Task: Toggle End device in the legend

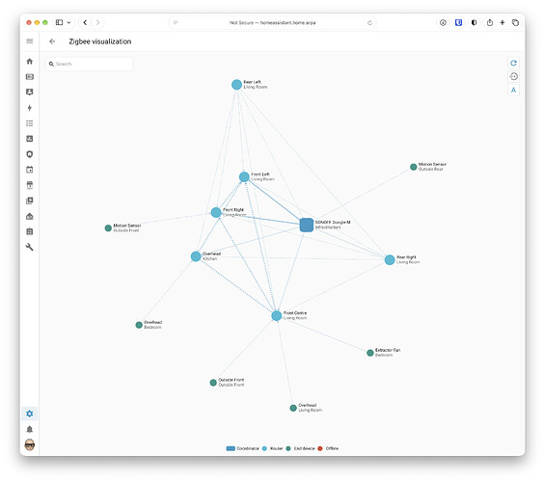Action: [300, 448]
